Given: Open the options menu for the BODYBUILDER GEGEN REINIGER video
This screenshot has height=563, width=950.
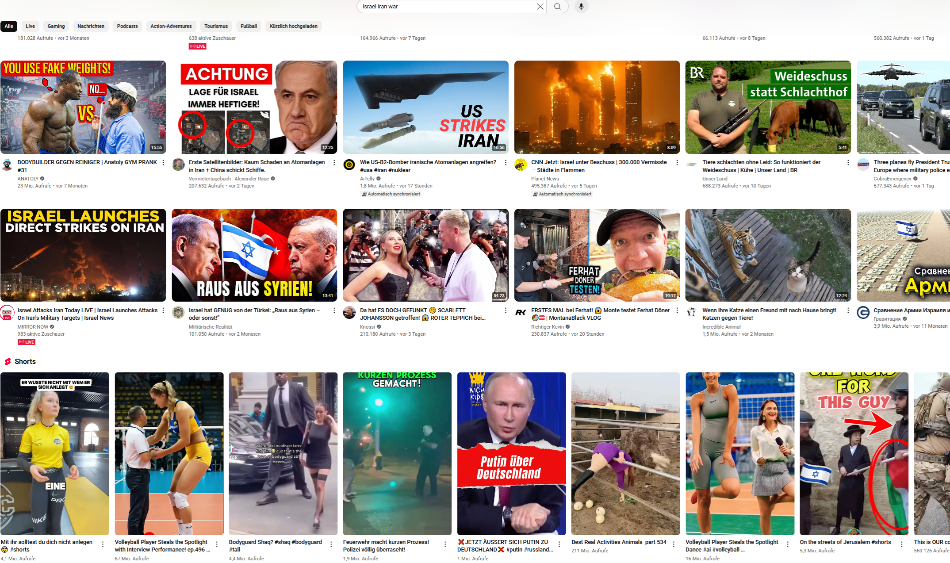Looking at the screenshot, I should click(x=163, y=163).
